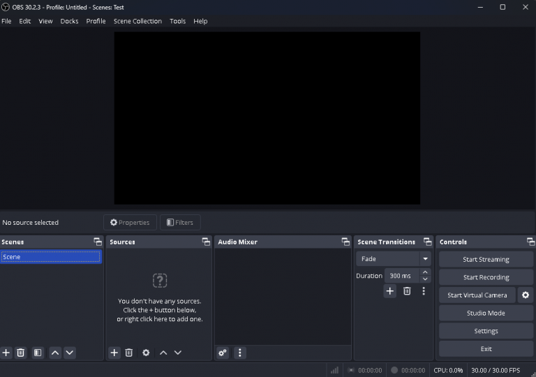Click the Filters button in source toolbar

(180, 223)
